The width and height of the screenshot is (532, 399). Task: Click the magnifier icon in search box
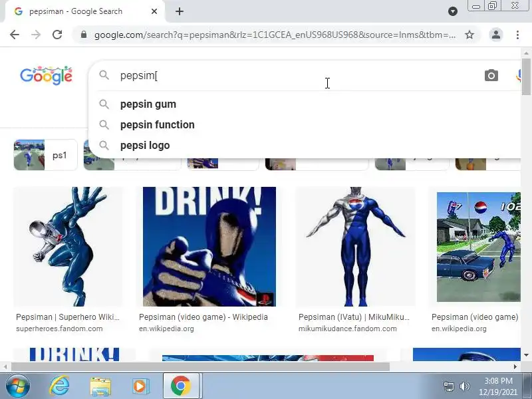pyautogui.click(x=104, y=75)
